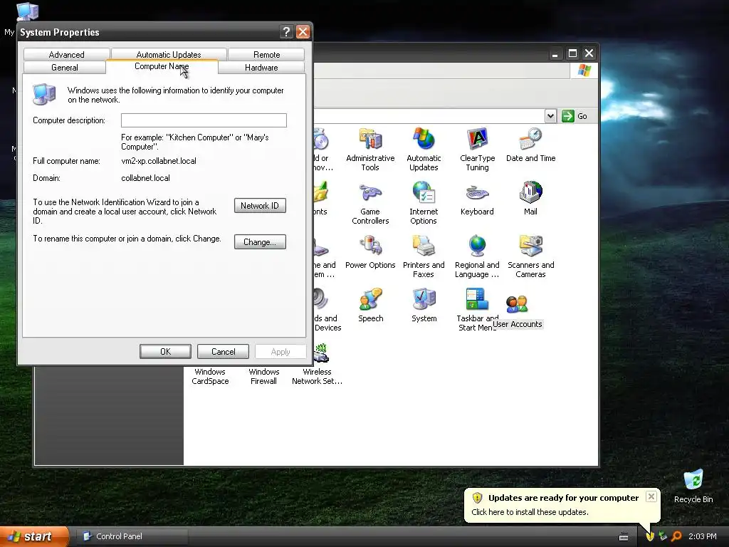Open Mail applet in Control Panel
729x547 pixels.
click(530, 199)
